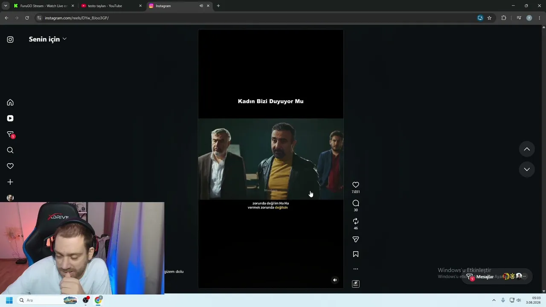The image size is (546, 307).
Task: View site information for instagram.com
Action: tap(39, 18)
